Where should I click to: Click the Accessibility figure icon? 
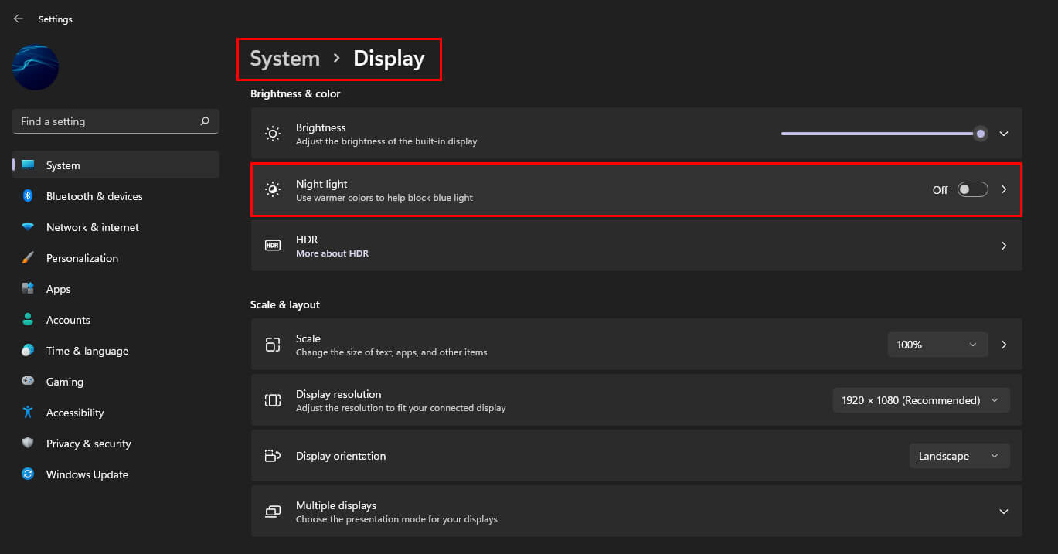[28, 413]
